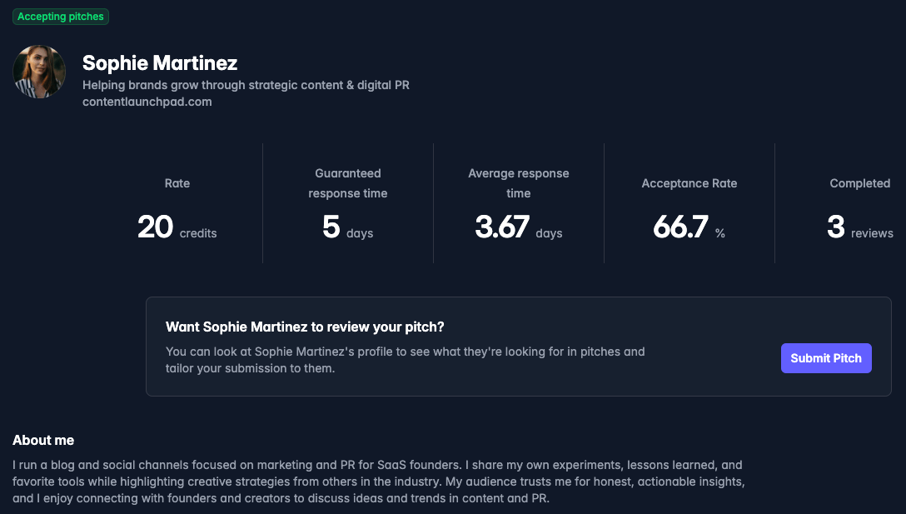The image size is (906, 514).
Task: Click the Submit Pitch button
Action: click(826, 357)
